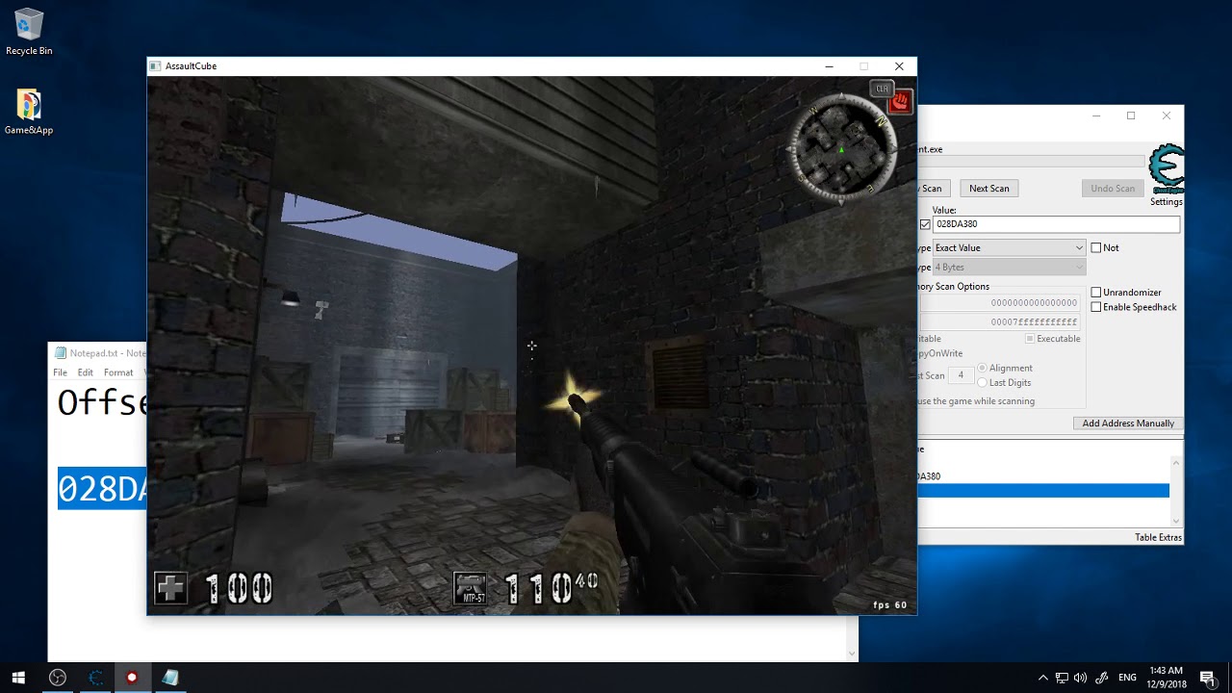Viewport: 1232px width, 693px height.
Task: Click the Notepad vertical scrollbar down arrow
Action: (851, 654)
